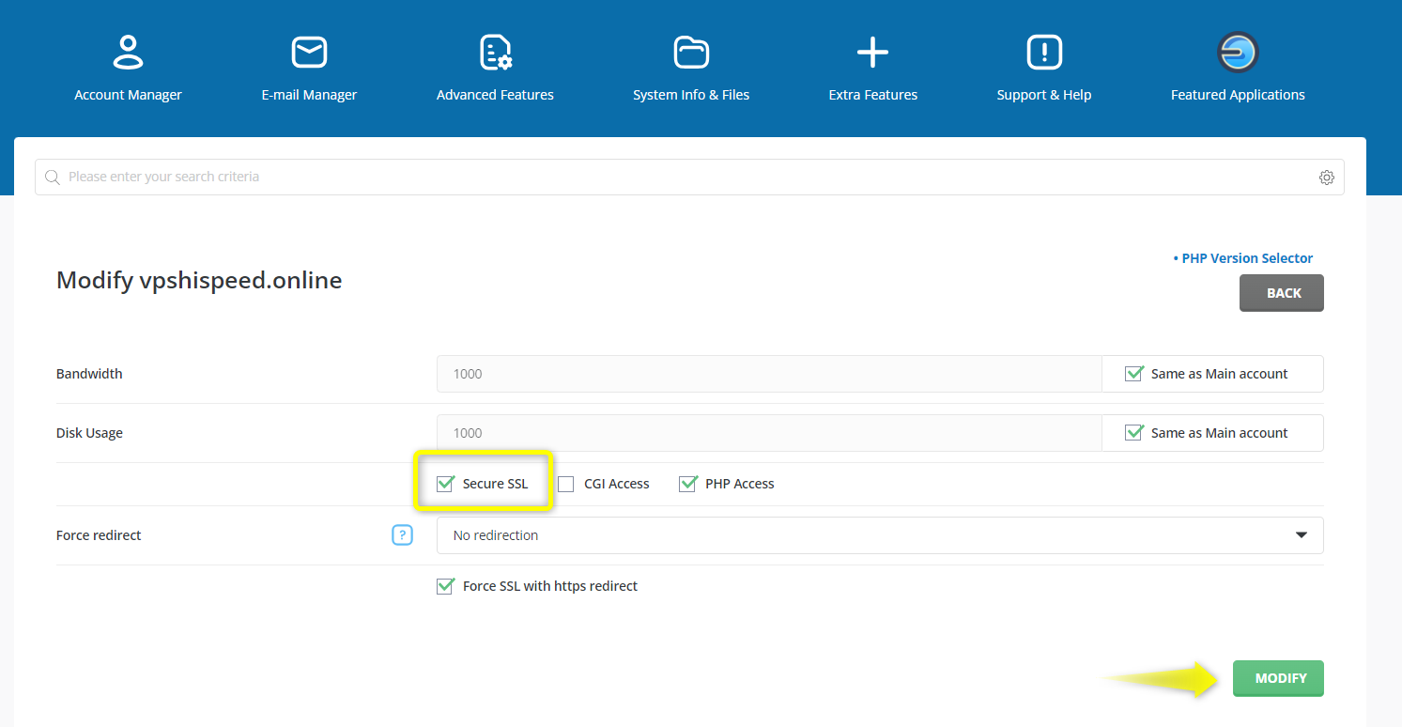Open System Info & Files

tap(691, 66)
